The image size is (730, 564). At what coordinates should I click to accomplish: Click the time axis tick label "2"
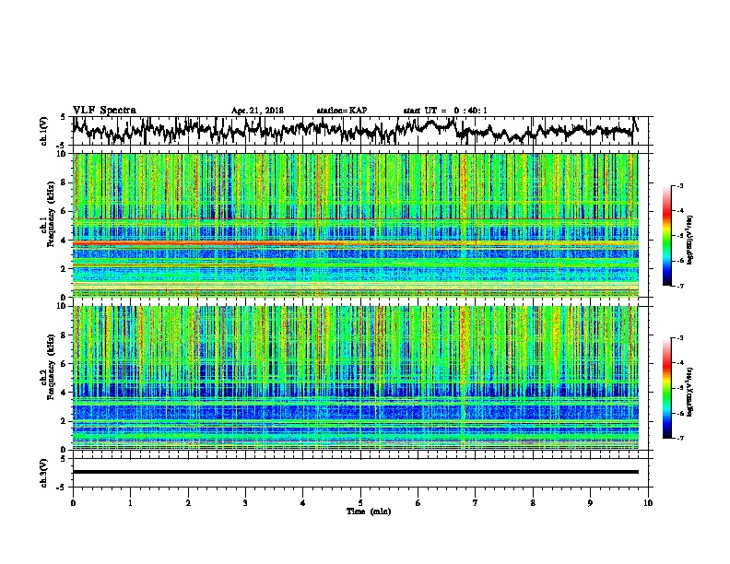188,503
